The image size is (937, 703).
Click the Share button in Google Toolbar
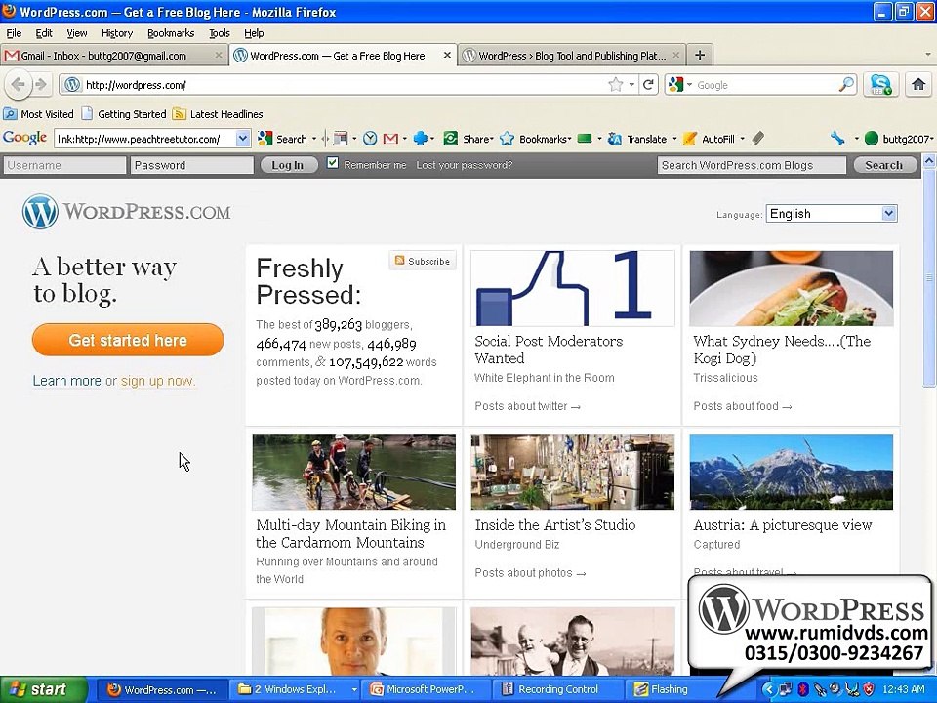[x=468, y=139]
